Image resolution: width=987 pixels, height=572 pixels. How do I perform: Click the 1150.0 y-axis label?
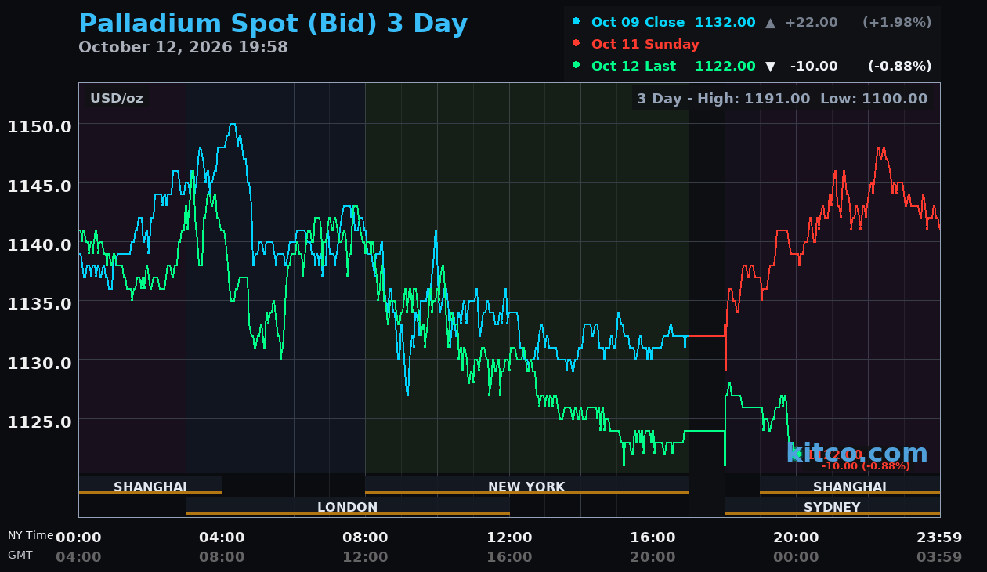[x=40, y=126]
